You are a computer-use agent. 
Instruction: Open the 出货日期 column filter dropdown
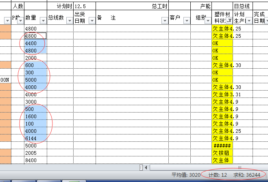[x=92, y=21]
